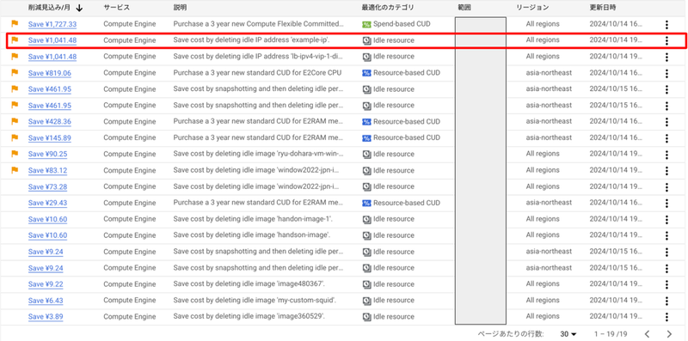Open three-dot menu for Save ¥145.89 row
The height and width of the screenshot is (341, 688).
click(666, 138)
